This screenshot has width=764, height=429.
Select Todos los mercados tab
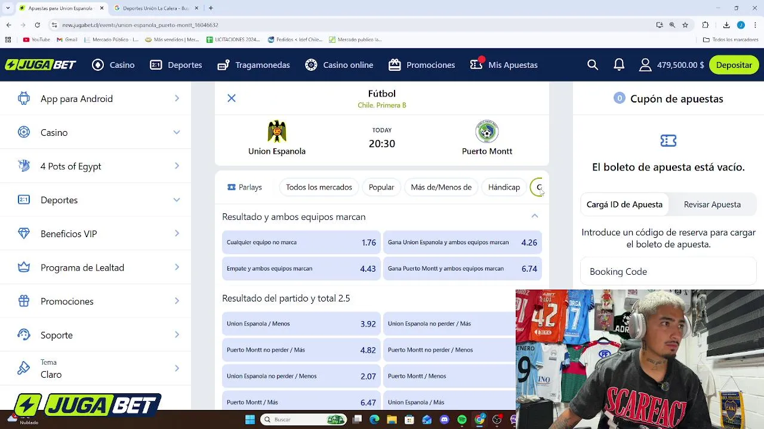point(319,187)
